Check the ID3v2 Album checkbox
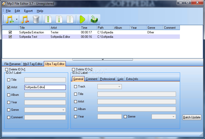The image size is (205, 139). pyautogui.click(x=76, y=109)
